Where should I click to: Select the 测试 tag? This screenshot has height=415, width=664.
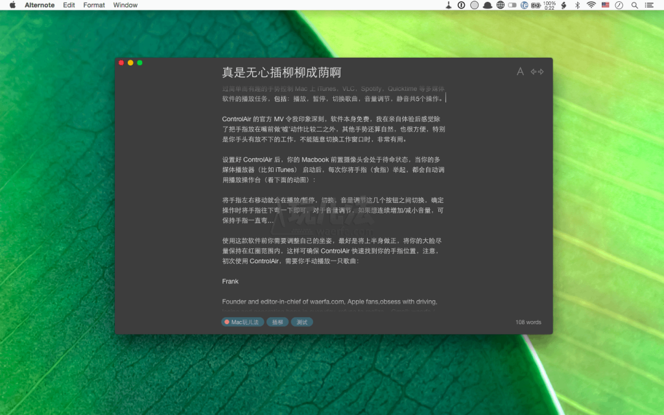coord(302,322)
